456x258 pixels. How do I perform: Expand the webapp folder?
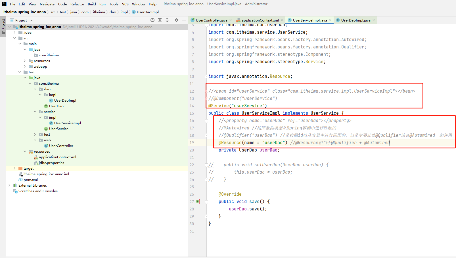coord(25,66)
